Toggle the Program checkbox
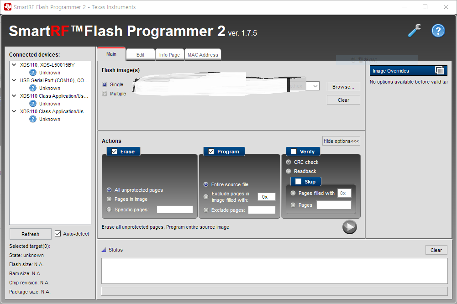This screenshot has height=304, width=457. (211, 152)
